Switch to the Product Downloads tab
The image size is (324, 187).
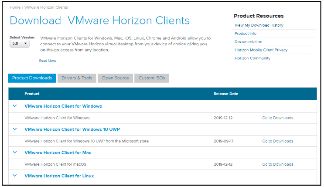point(32,78)
